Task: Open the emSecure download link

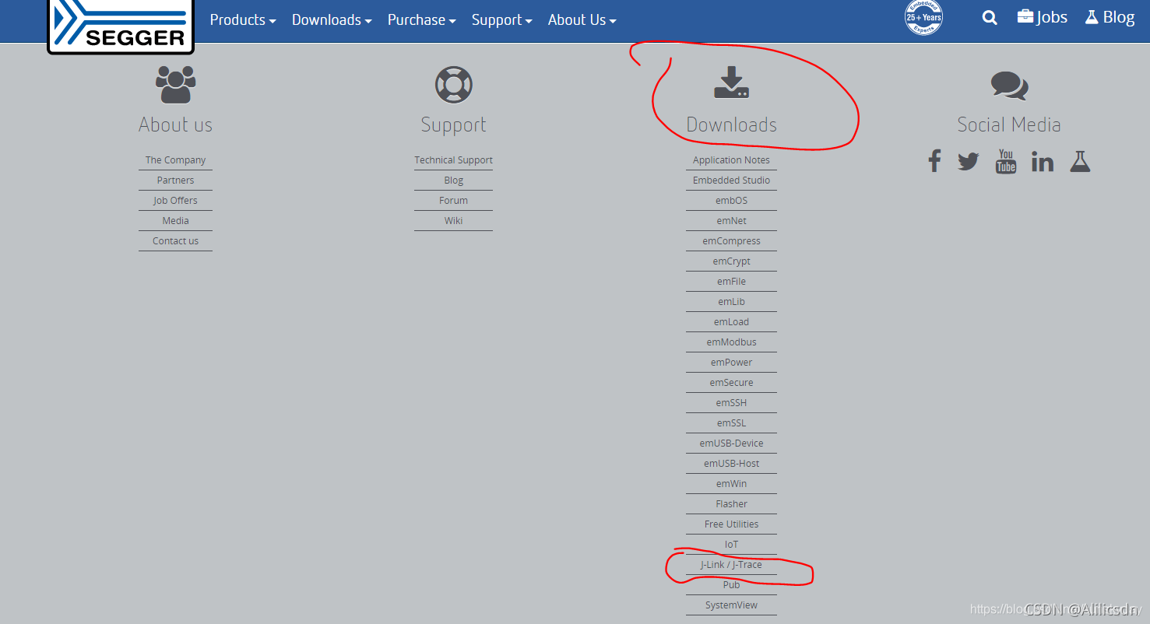Action: click(x=731, y=383)
